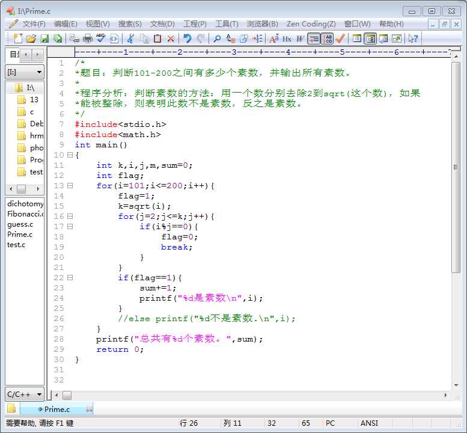Collapse the fold at line 22
The height and width of the screenshot is (433, 467).
(70, 278)
